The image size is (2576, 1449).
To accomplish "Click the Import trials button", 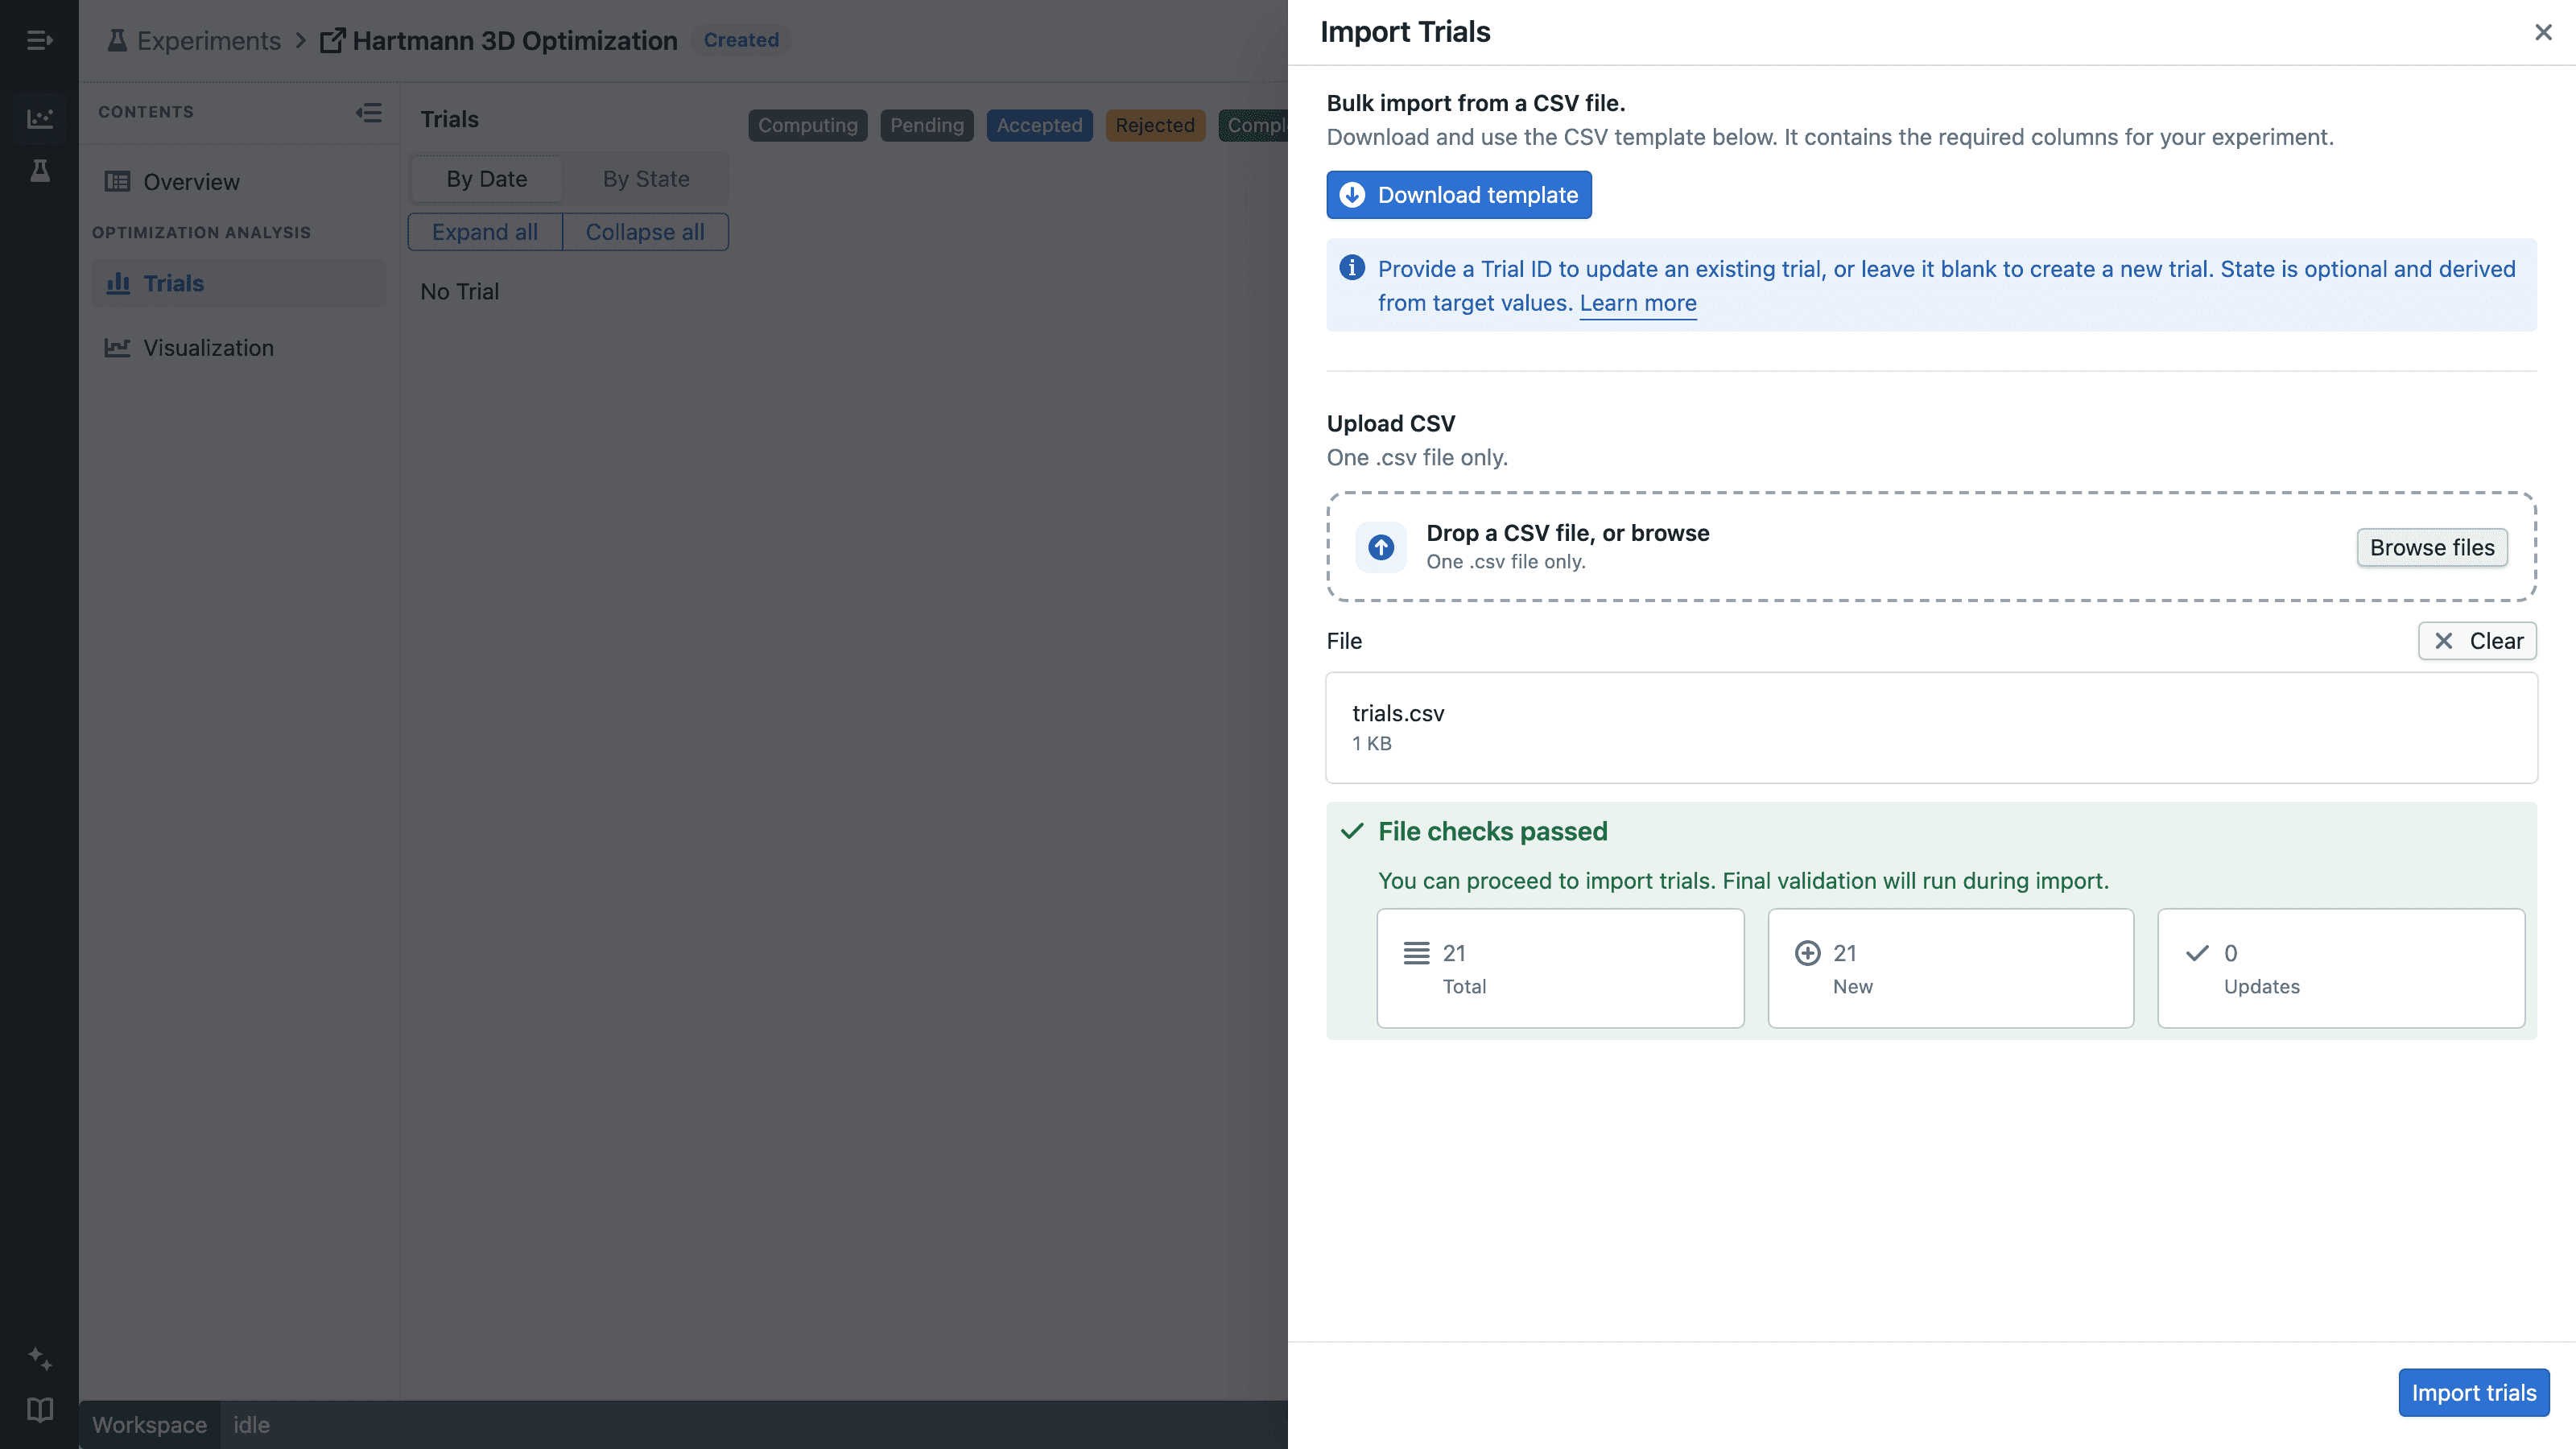I will 2474,1393.
